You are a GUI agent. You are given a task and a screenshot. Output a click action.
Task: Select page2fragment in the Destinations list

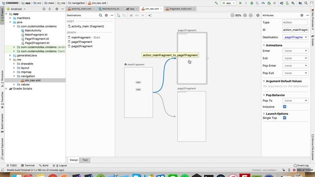pyautogui.click(x=82, y=46)
